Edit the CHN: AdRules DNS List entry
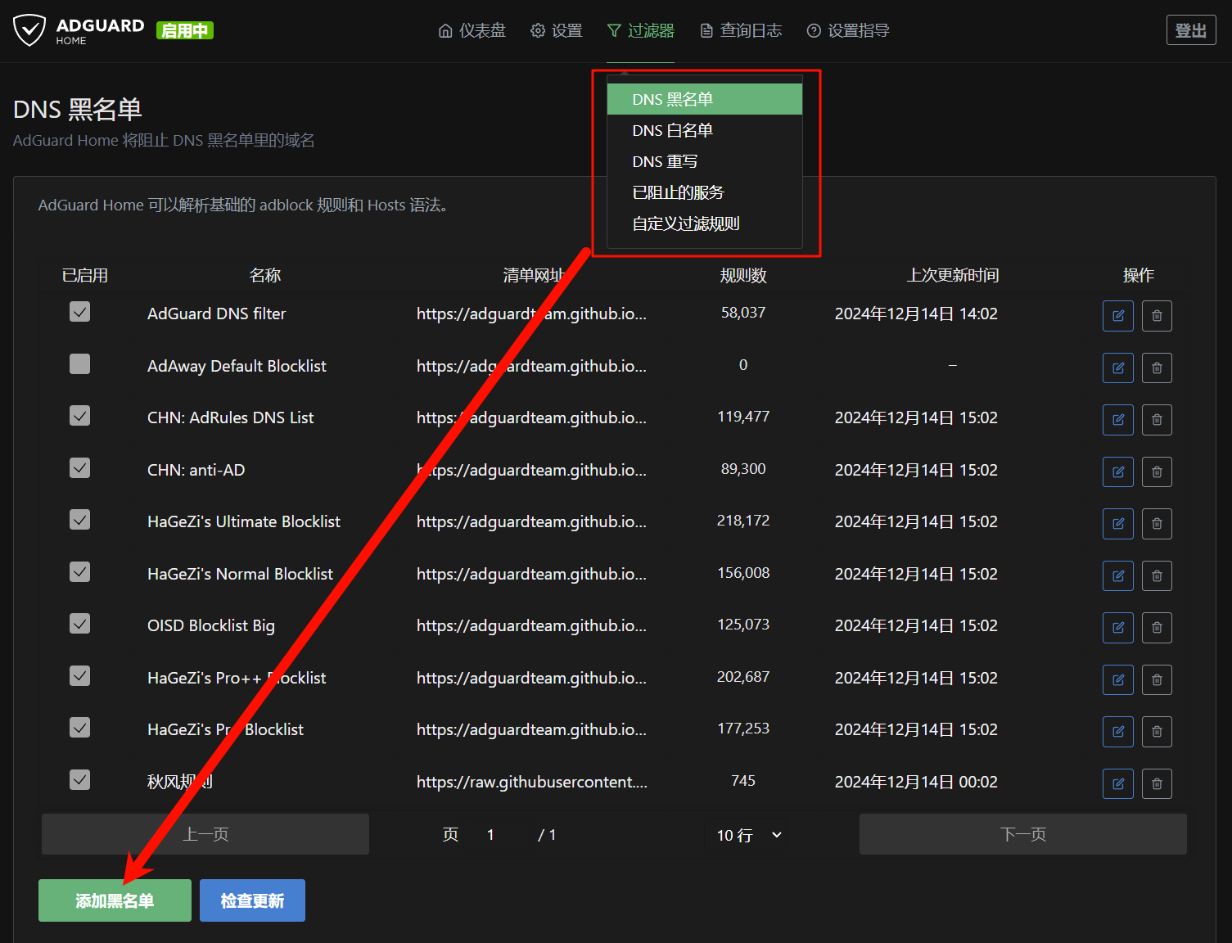Image resolution: width=1232 pixels, height=943 pixels. [1117, 420]
